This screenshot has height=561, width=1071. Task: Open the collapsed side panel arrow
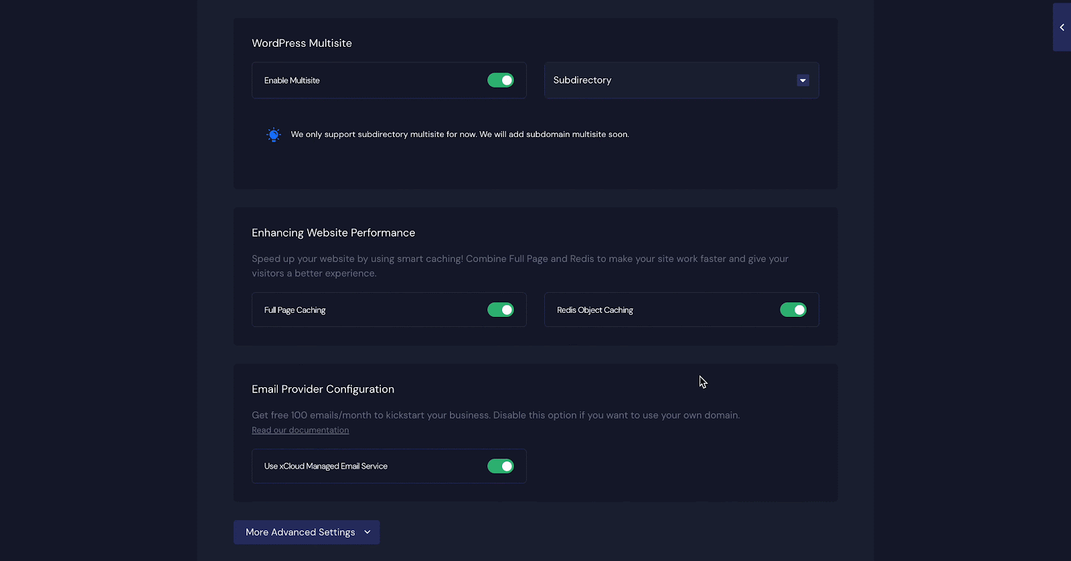[x=1062, y=27]
